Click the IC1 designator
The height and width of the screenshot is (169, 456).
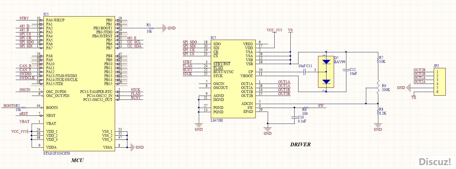[x=46, y=14]
